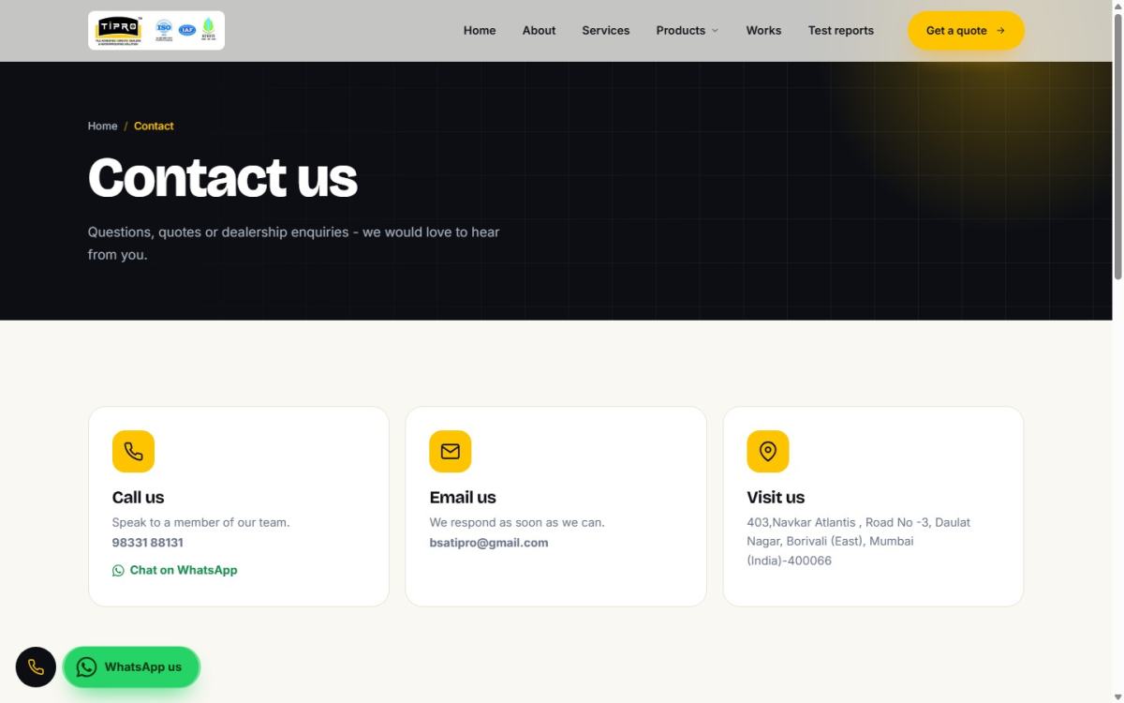This screenshot has height=703, width=1124.
Task: Click the Navkar Atlantis address text
Action: (x=859, y=542)
